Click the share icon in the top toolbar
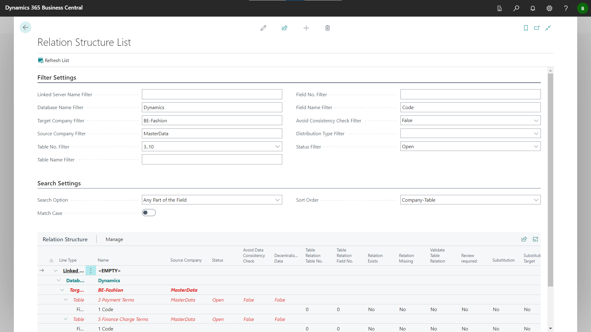 [284, 28]
